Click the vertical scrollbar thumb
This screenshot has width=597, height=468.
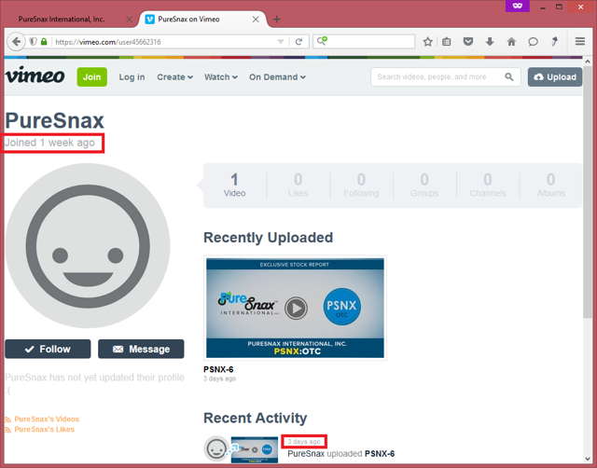point(587,193)
